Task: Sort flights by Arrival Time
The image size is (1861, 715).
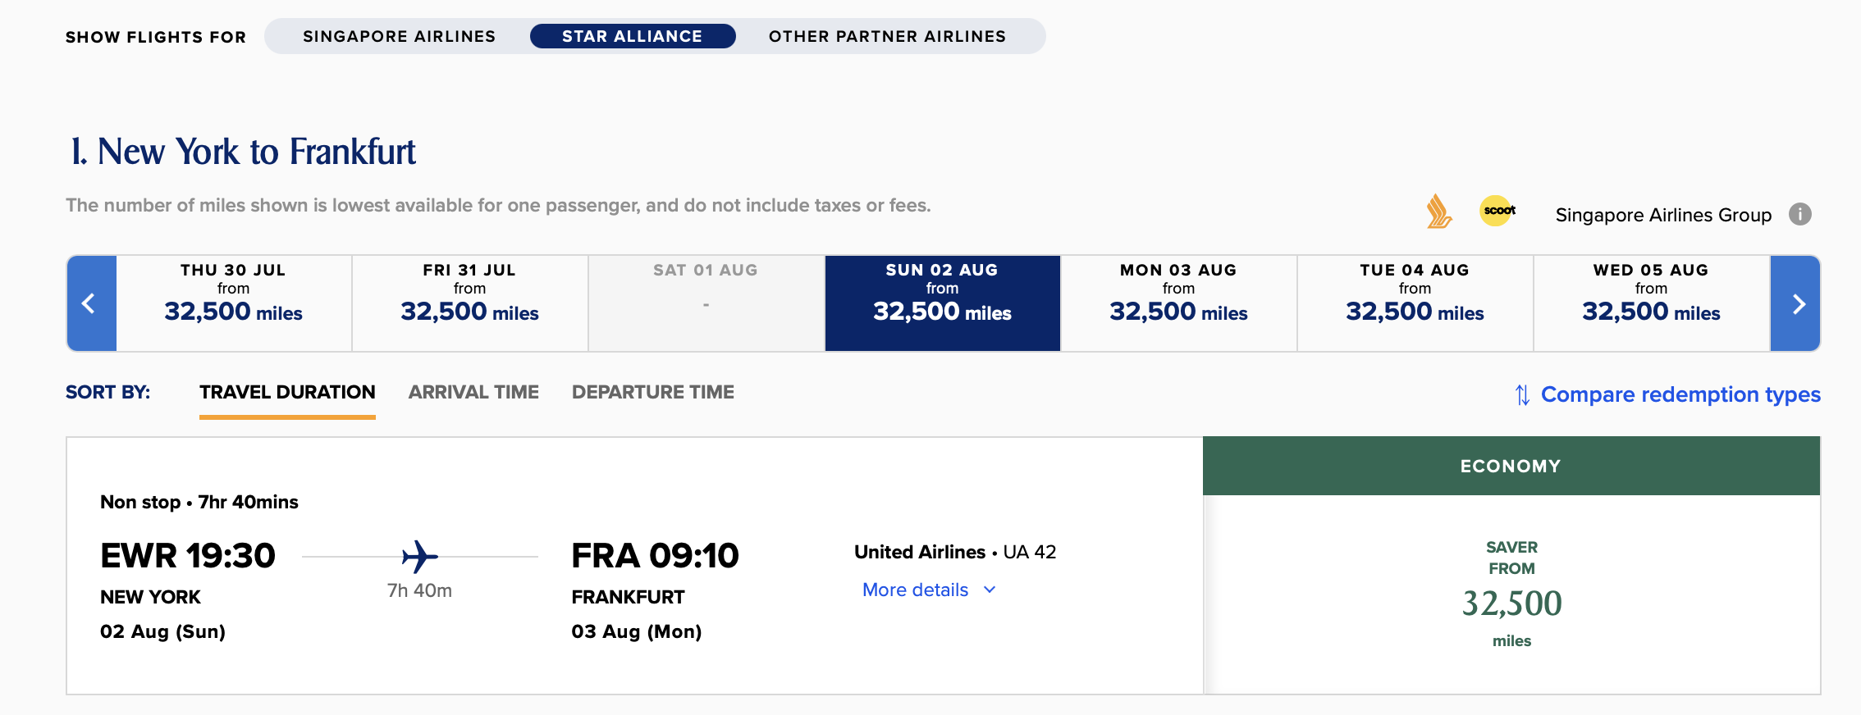Action: (473, 392)
